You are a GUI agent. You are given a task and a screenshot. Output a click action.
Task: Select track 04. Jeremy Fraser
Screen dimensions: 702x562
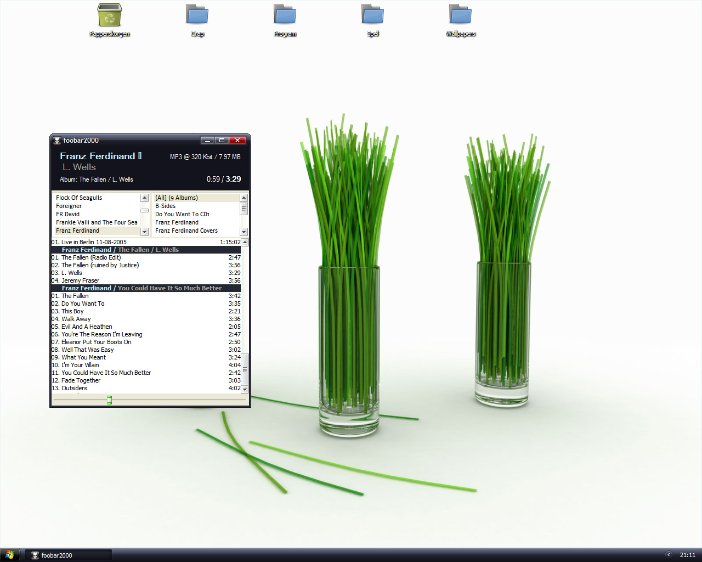[x=80, y=280]
